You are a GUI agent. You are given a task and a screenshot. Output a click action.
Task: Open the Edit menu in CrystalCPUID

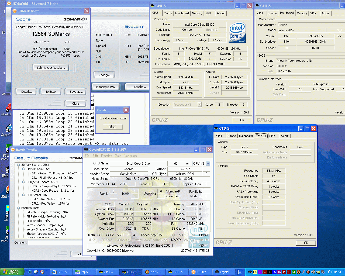click(95, 156)
